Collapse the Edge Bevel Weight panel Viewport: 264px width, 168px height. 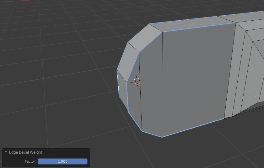pyautogui.click(x=6, y=152)
